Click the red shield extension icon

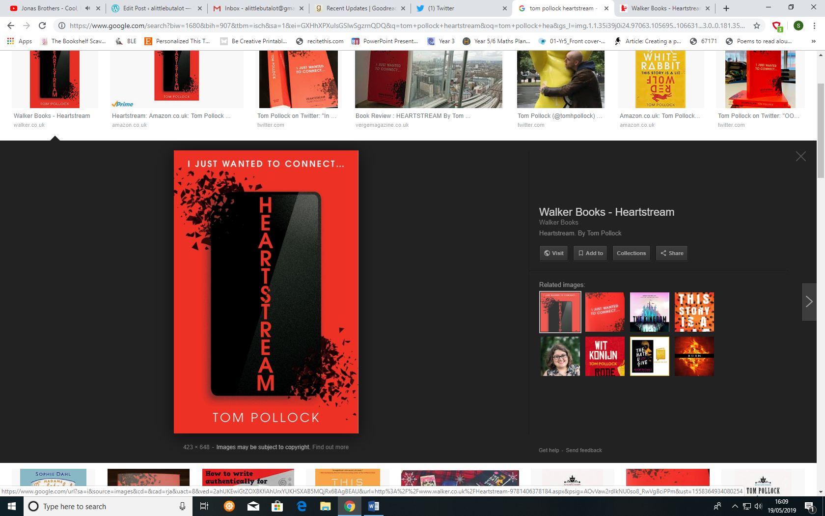[x=777, y=26]
